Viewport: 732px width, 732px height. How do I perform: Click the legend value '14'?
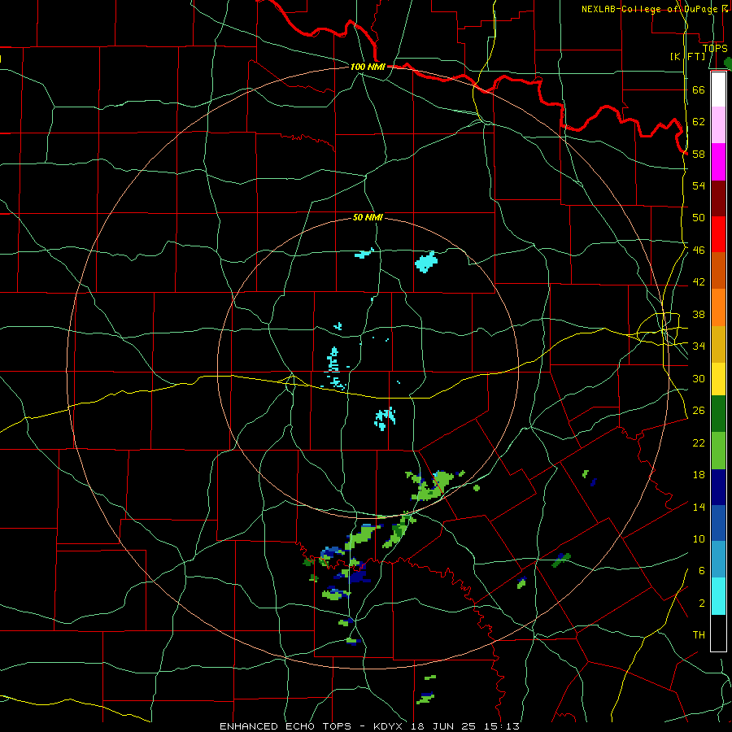[699, 507]
